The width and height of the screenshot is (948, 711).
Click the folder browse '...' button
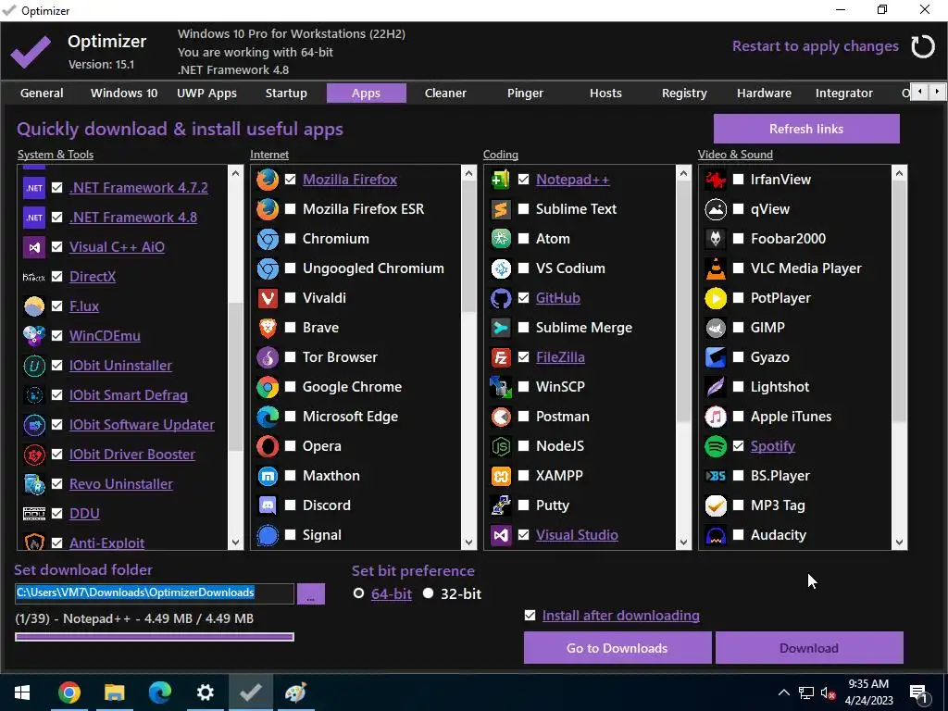pyautogui.click(x=311, y=593)
